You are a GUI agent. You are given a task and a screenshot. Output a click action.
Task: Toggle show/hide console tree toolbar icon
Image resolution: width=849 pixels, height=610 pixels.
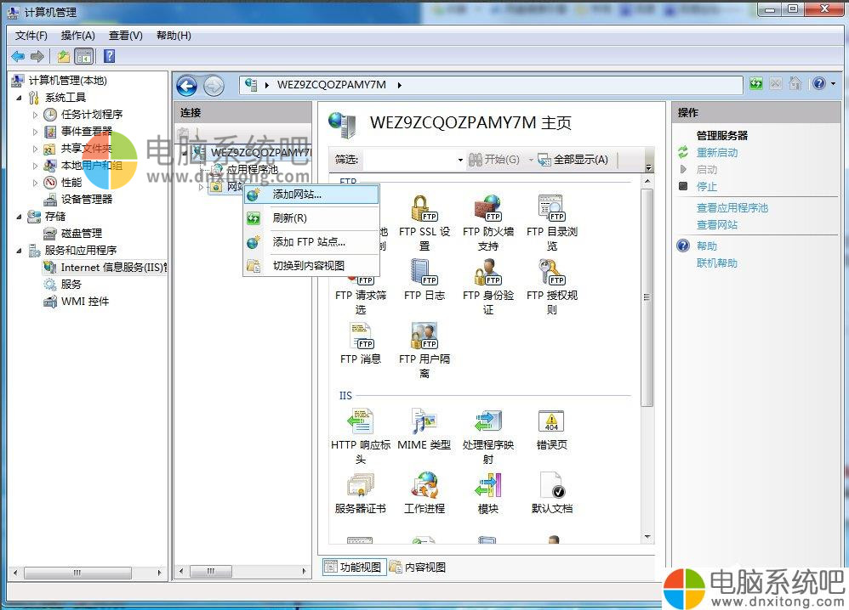click(x=84, y=56)
